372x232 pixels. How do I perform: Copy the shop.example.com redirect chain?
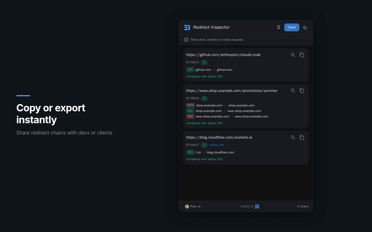(302, 90)
